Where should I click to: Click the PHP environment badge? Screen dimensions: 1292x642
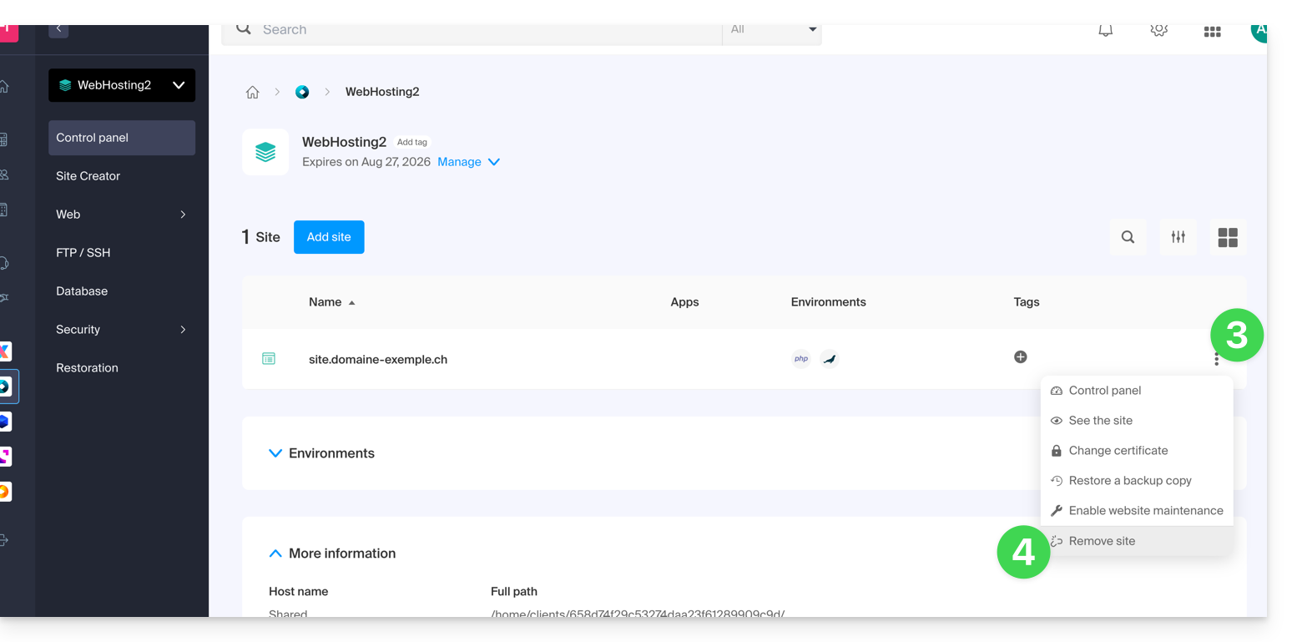coord(800,359)
